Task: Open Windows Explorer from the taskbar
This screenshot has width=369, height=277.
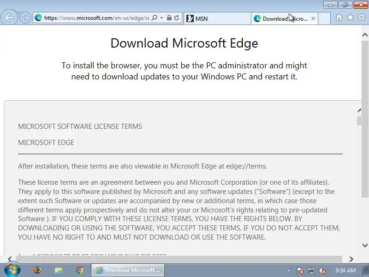Action: (59, 270)
